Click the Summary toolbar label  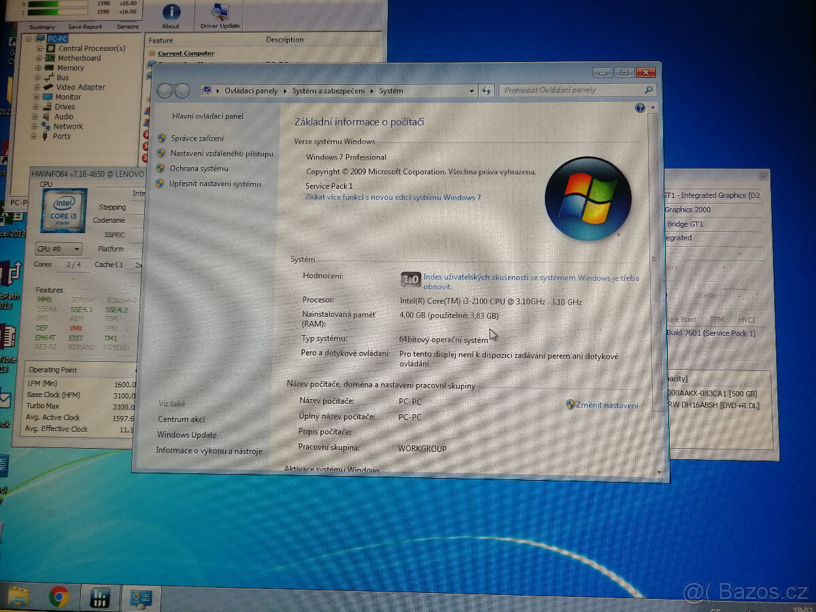[42, 27]
